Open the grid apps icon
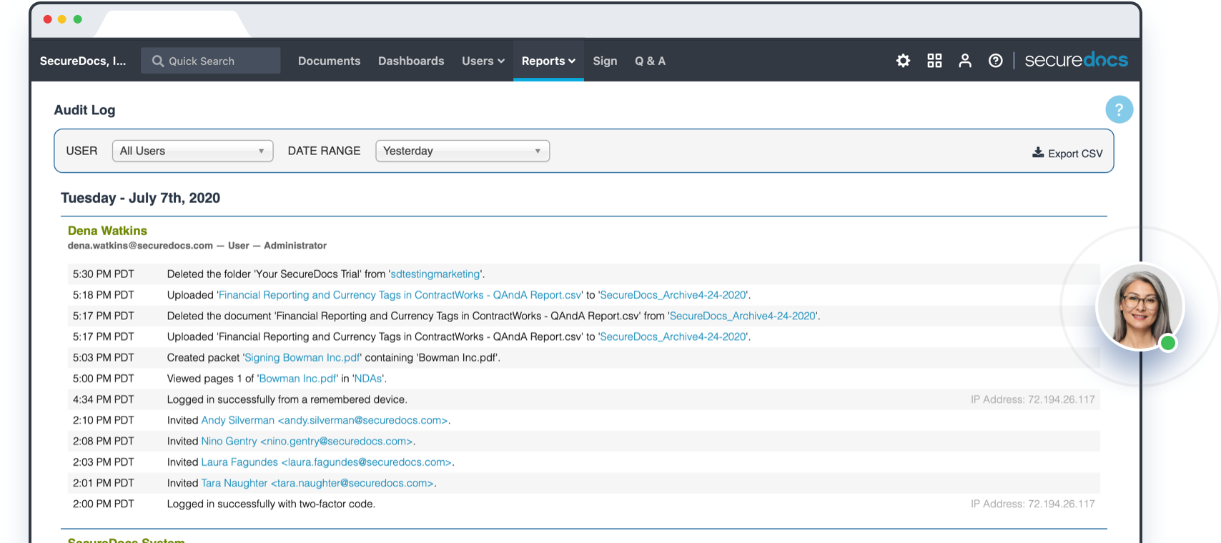The image size is (1221, 543). [934, 61]
